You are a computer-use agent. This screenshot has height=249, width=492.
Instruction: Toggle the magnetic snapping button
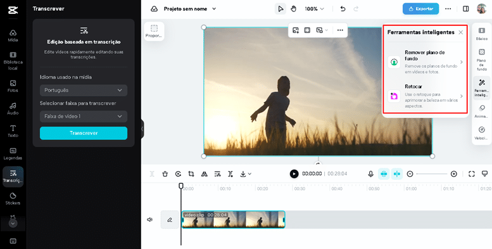click(384, 174)
